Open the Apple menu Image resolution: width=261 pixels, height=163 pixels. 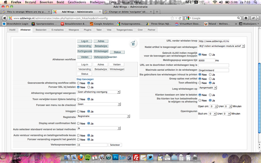(6, 2)
